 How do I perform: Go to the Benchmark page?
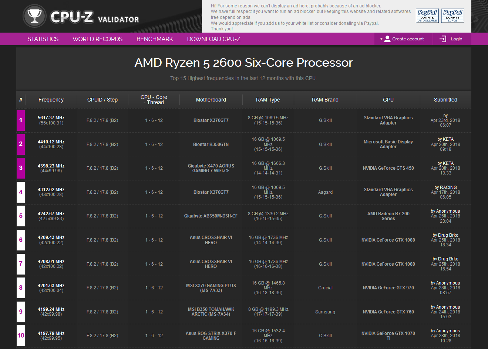point(155,39)
